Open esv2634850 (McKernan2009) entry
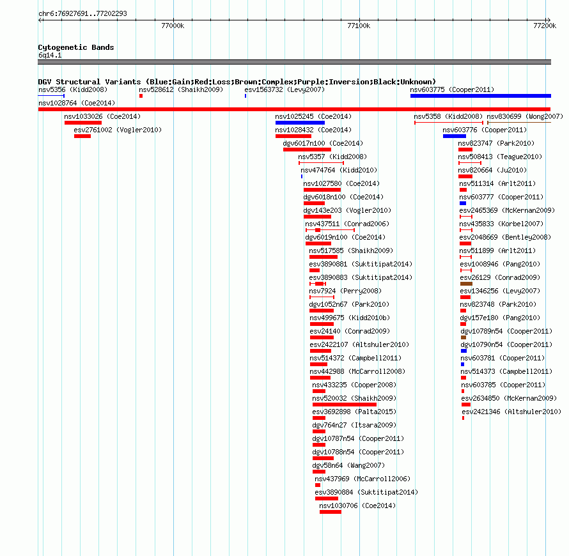The image size is (569, 556). pyautogui.click(x=509, y=398)
